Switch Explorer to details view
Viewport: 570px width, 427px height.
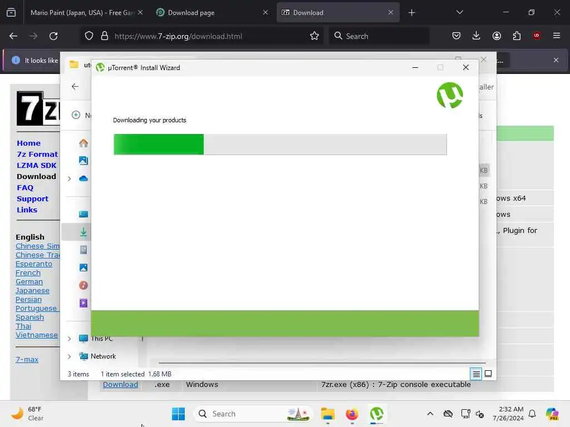point(476,374)
